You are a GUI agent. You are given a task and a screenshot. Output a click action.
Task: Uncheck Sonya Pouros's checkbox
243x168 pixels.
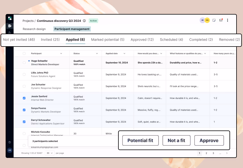tap(24, 110)
